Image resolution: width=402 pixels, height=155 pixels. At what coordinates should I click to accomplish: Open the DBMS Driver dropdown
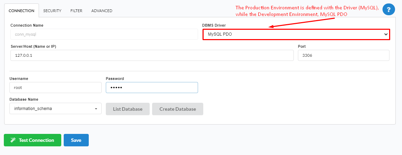tap(296, 34)
